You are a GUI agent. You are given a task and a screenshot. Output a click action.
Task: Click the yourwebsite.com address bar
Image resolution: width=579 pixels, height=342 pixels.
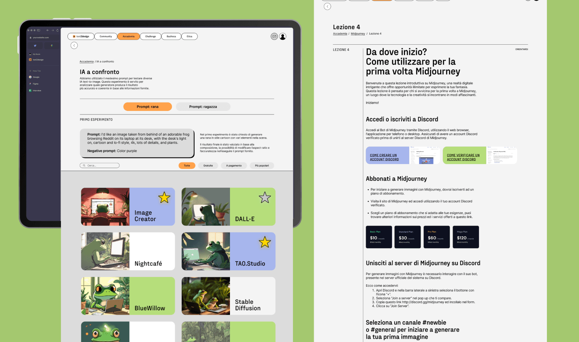[43, 38]
